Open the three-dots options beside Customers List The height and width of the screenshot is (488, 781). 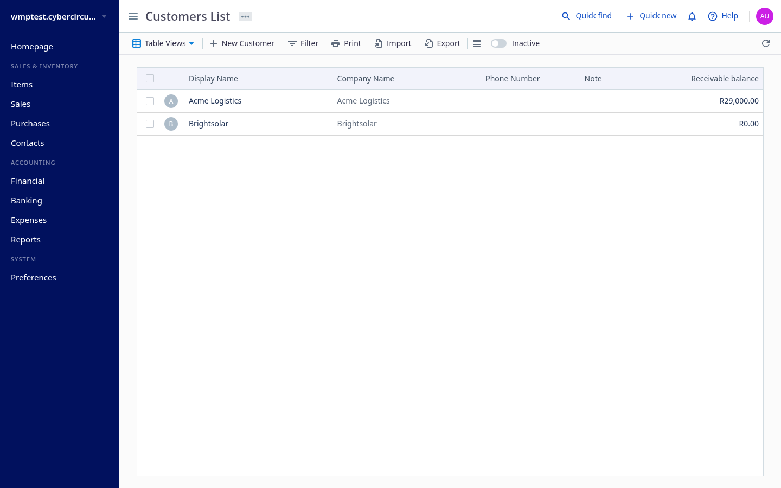[245, 17]
